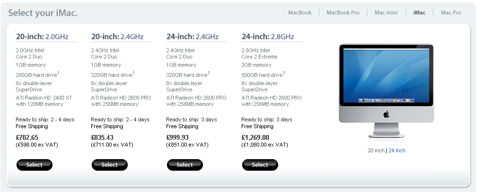Screen dimensions: 478x192
Task: Click Select under 20-inch 2.4GHz iMac
Action: 110,165
